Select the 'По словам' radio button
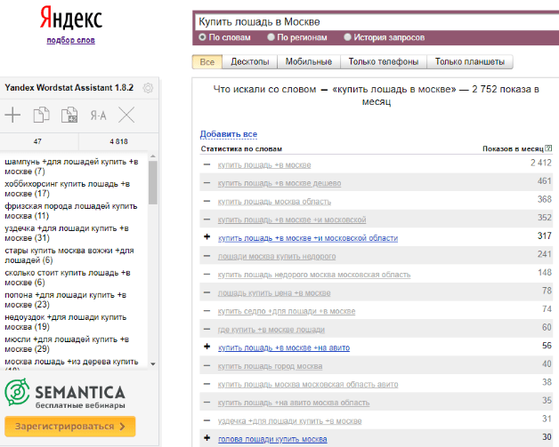Screen dimensions: 559x447 [x=202, y=37]
